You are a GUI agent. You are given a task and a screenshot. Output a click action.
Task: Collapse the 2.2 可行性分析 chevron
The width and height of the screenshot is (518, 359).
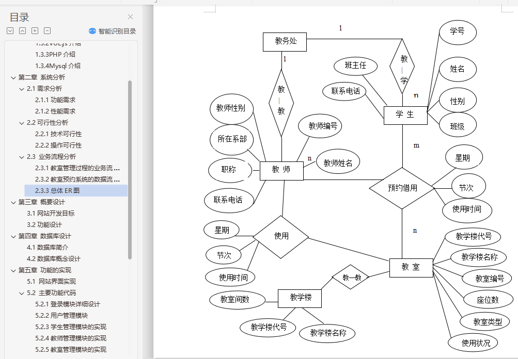click(x=22, y=123)
